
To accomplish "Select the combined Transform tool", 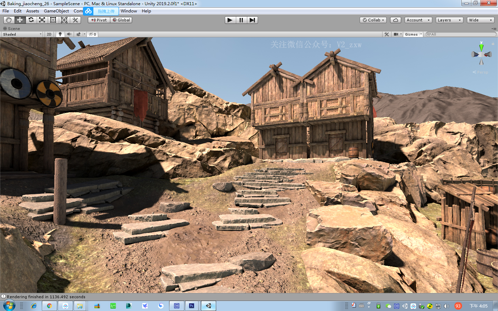I will 64,20.
